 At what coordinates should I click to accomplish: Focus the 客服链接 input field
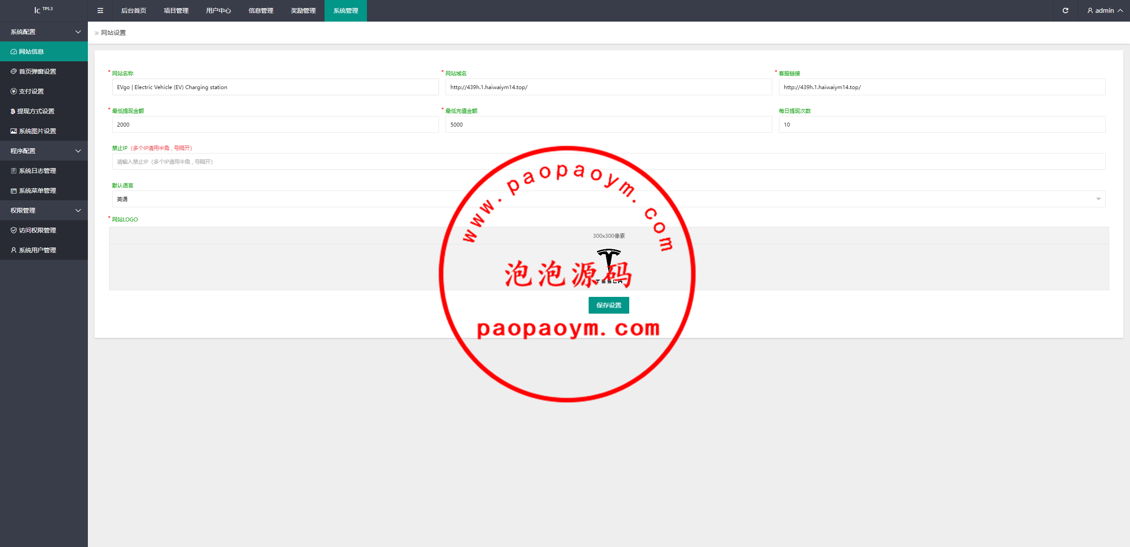pos(942,87)
